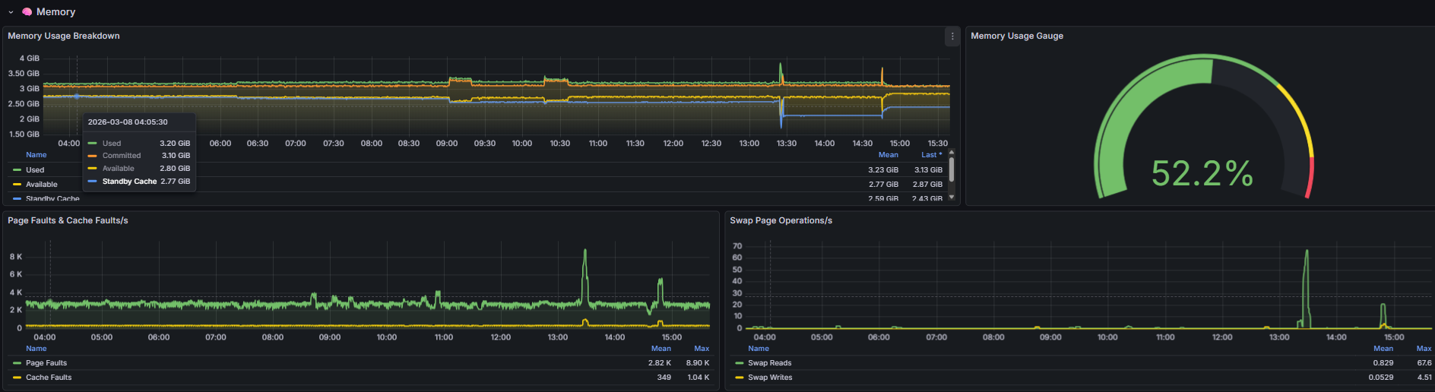Image resolution: width=1435 pixels, height=392 pixels.
Task: Collapse the Memory row using chevron
Action: tap(11, 12)
